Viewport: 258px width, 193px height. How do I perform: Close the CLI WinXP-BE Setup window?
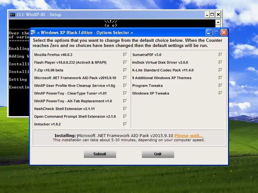click(x=218, y=14)
